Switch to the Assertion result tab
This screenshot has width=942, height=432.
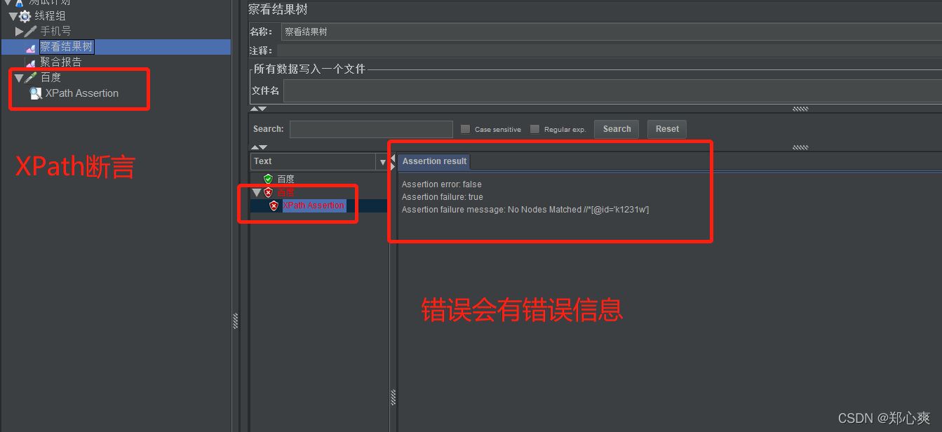tap(434, 161)
